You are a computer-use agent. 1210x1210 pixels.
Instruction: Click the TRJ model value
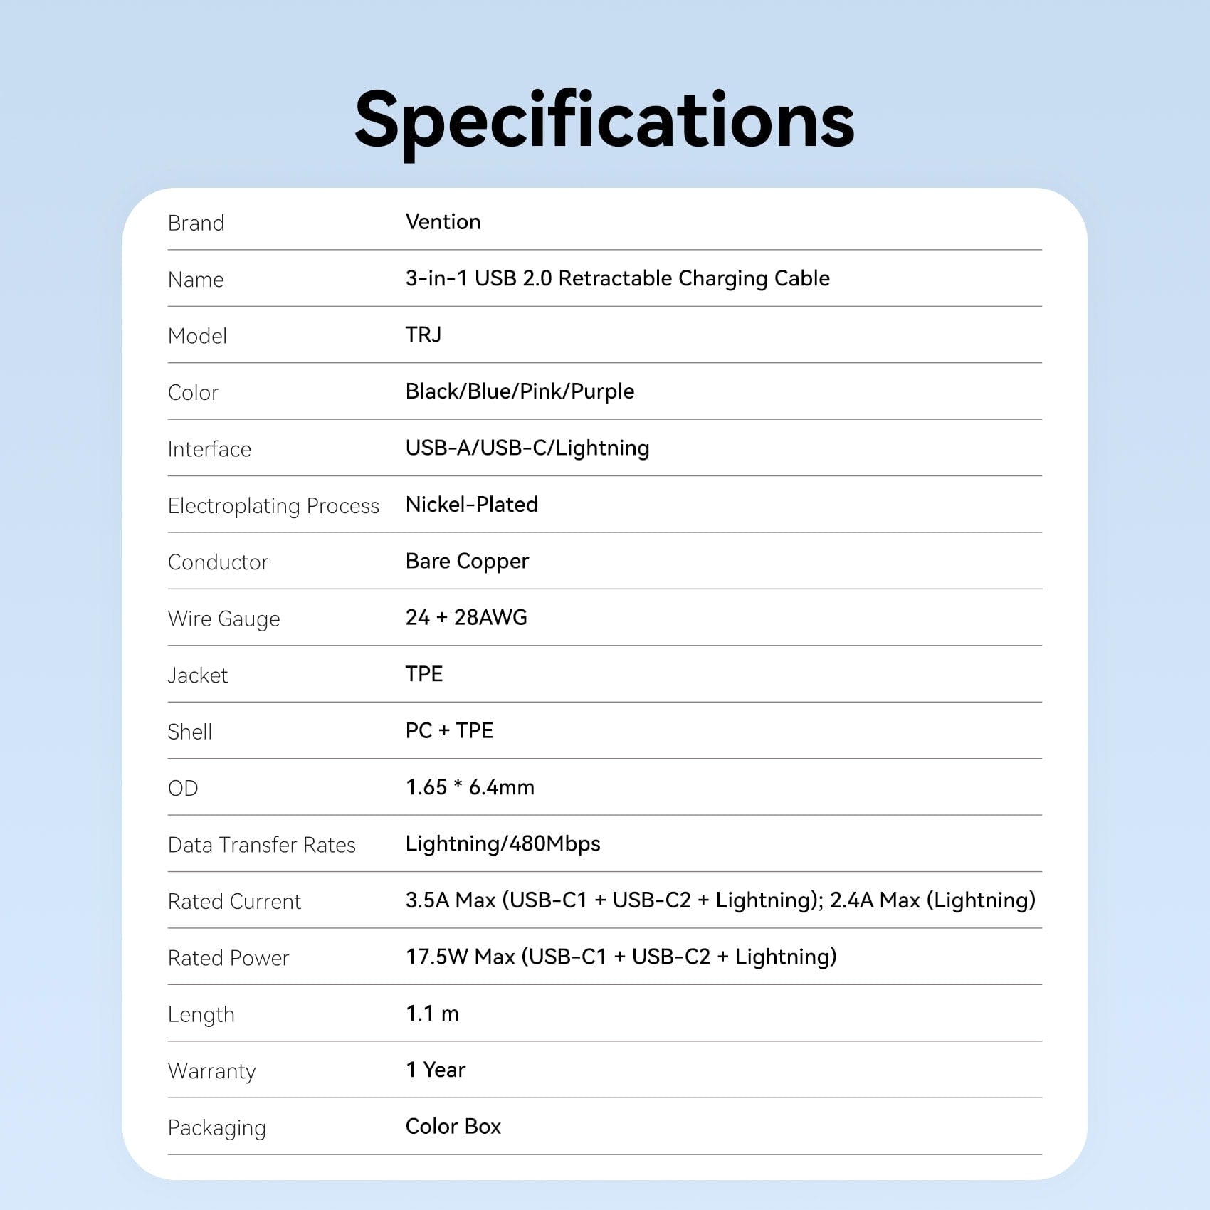click(x=423, y=335)
